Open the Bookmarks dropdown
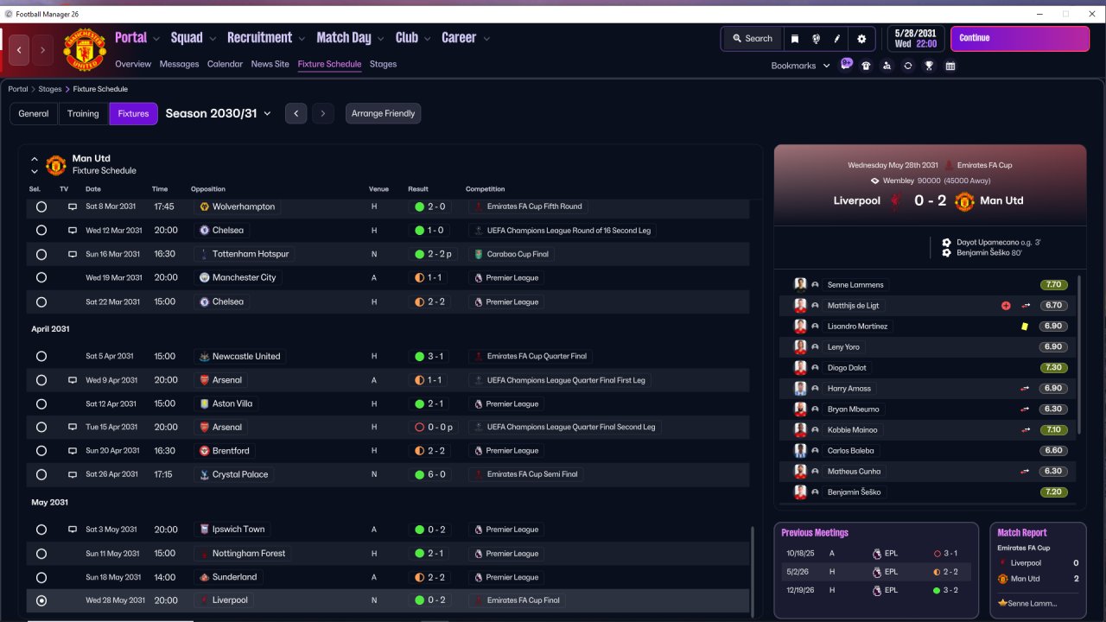 point(800,66)
